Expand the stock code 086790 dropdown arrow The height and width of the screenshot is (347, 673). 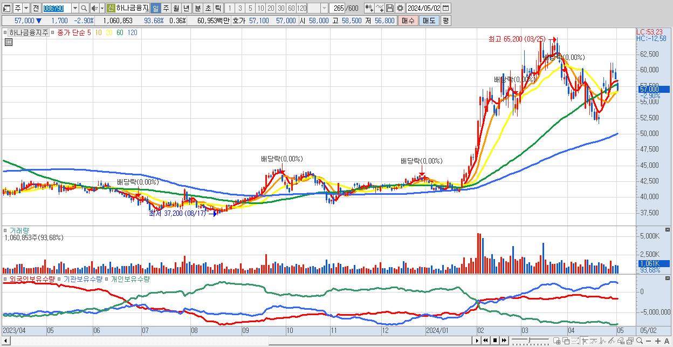pos(75,8)
